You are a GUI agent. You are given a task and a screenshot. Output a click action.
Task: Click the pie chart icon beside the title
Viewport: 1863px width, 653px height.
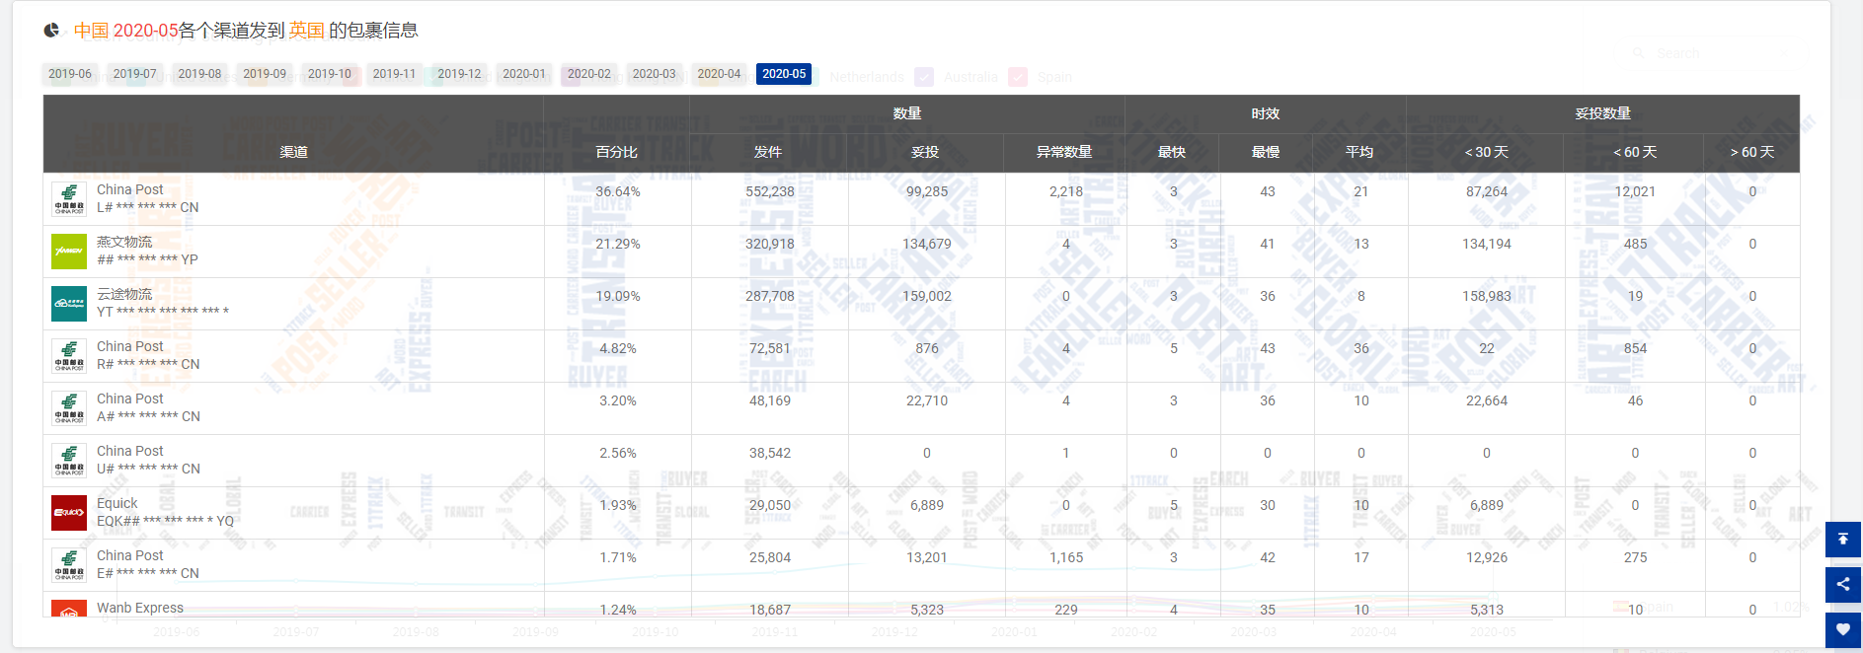pyautogui.click(x=51, y=31)
